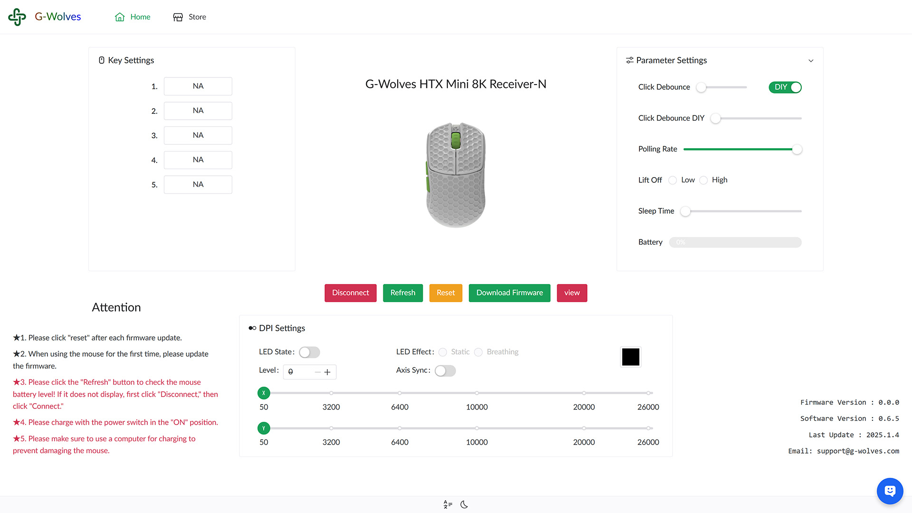This screenshot has width=912, height=513.
Task: Toggle the Axis Sync switch
Action: click(x=445, y=370)
